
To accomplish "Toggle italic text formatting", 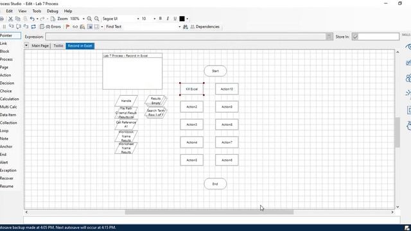I will [x=168, y=19].
